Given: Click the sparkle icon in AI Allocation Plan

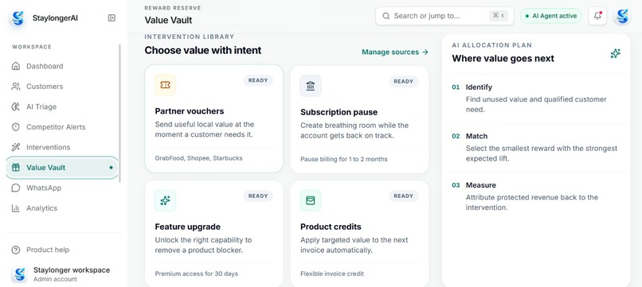Looking at the screenshot, I should (615, 53).
